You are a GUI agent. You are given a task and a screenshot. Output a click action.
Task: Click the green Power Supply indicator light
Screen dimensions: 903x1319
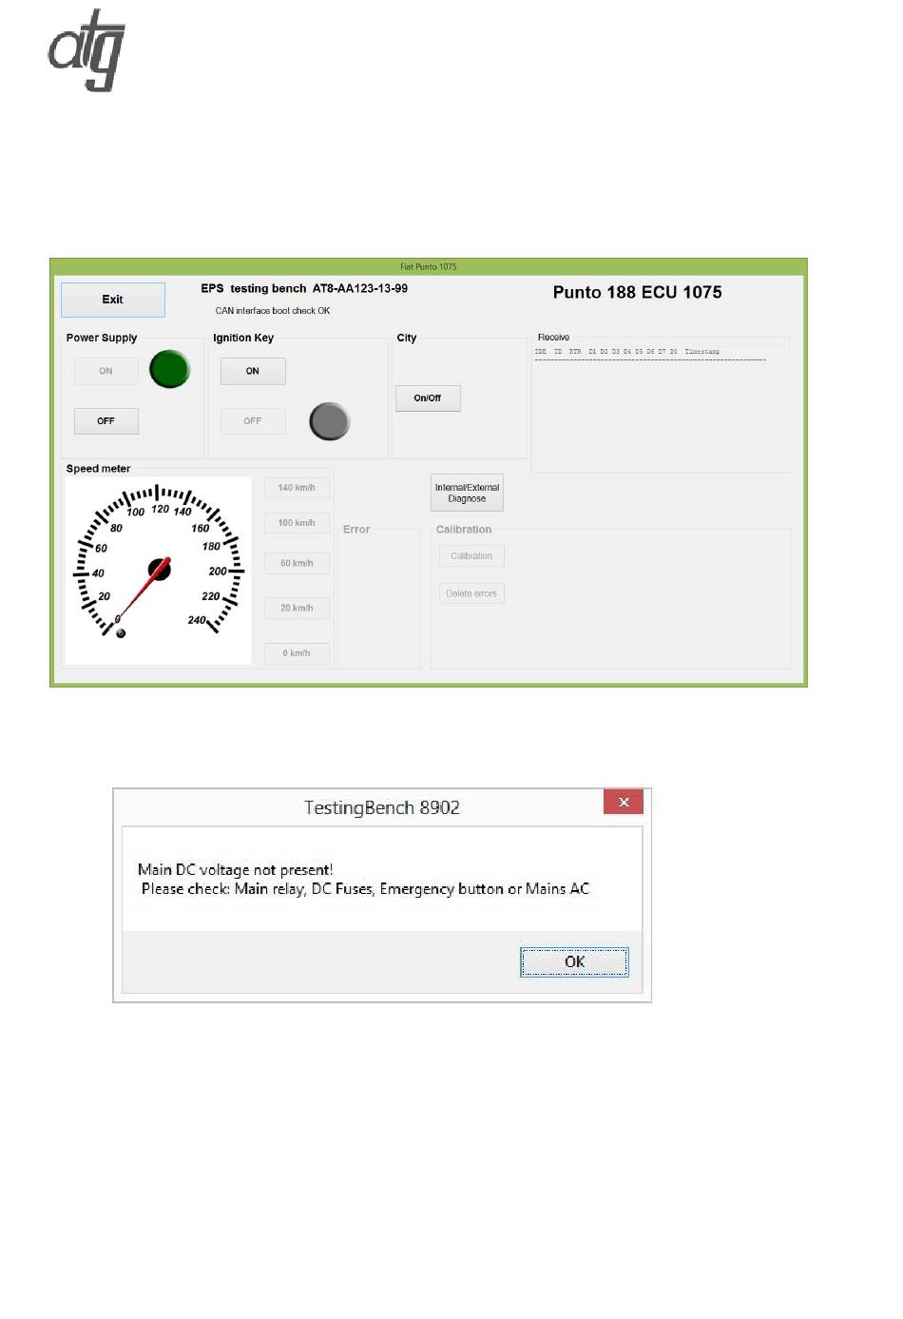click(x=170, y=369)
